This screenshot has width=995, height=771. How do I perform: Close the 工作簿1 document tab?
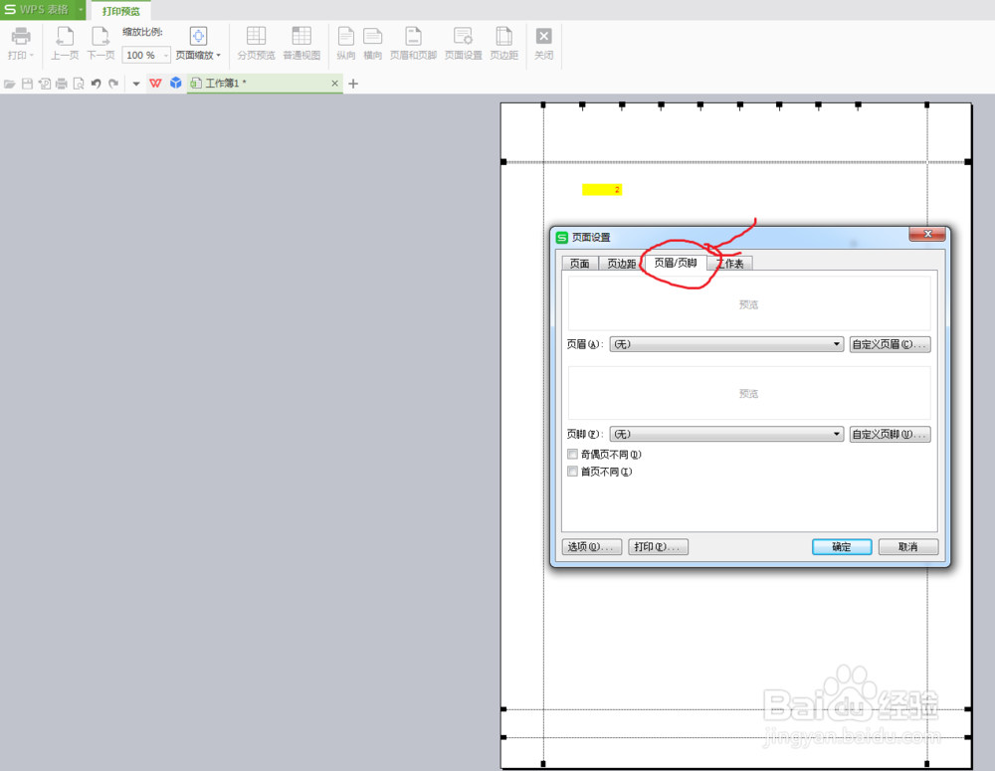point(335,84)
